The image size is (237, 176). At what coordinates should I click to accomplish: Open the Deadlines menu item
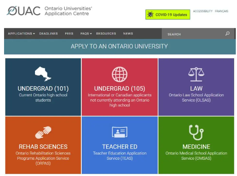click(48, 34)
